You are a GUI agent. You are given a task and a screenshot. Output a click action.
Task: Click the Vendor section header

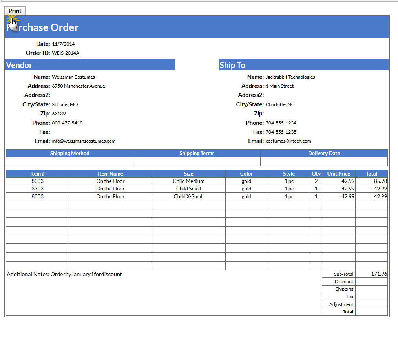coord(90,65)
